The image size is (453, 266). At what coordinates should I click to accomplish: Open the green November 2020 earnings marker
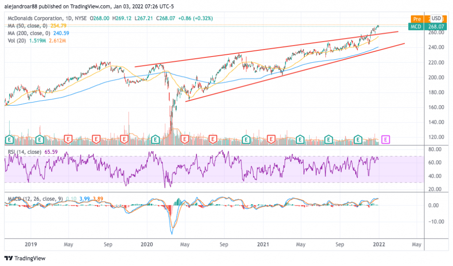246,140
